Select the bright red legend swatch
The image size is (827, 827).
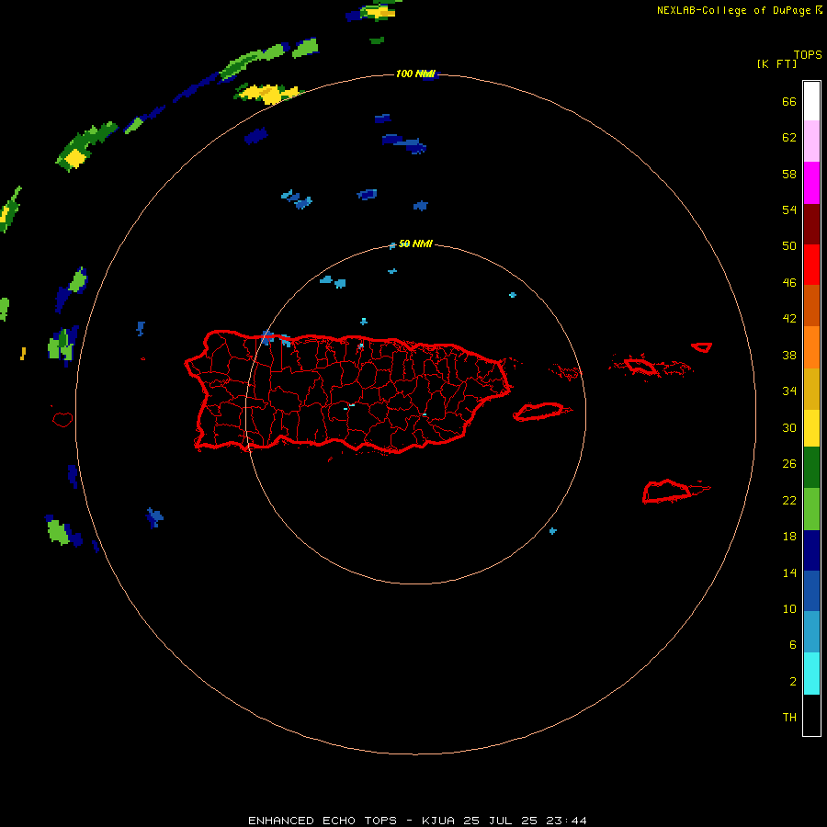811,265
